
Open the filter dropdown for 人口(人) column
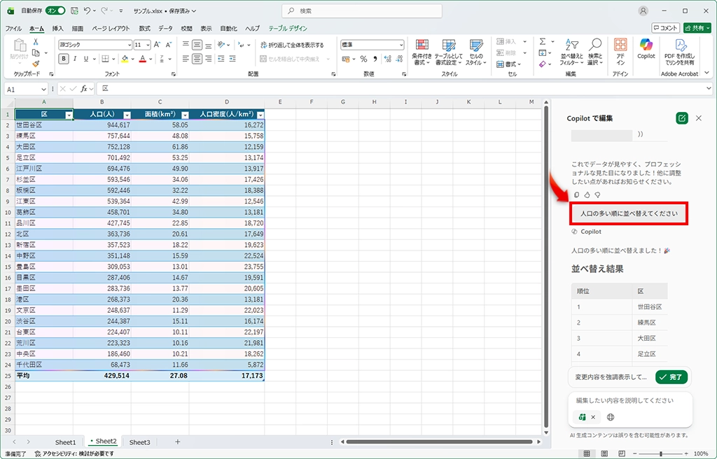click(x=127, y=114)
